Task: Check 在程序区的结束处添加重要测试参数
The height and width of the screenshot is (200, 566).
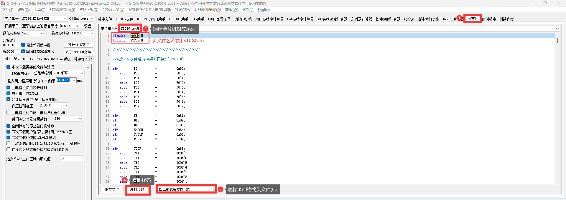Action: point(9,149)
